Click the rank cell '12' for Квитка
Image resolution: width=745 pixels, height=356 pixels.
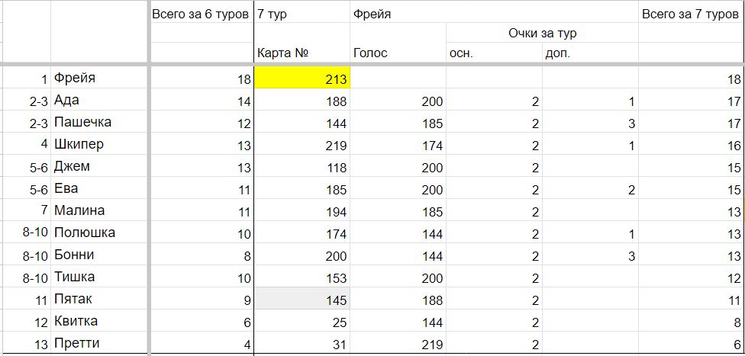(26, 322)
